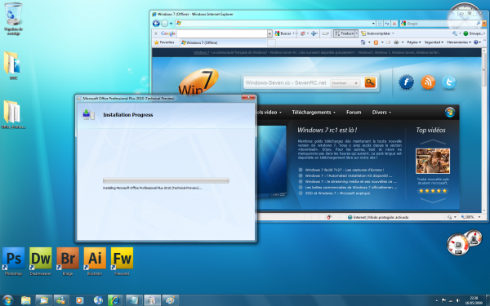Click the Automated Installation Kit news link
The width and height of the screenshot is (490, 306).
[x=348, y=175]
